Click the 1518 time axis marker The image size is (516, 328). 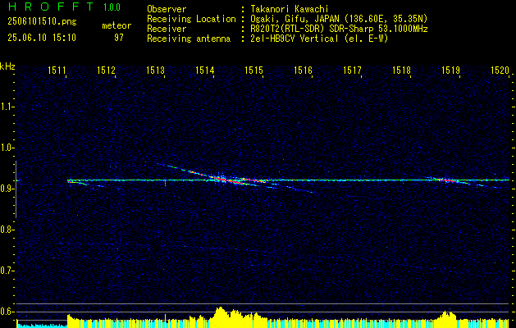(402, 70)
